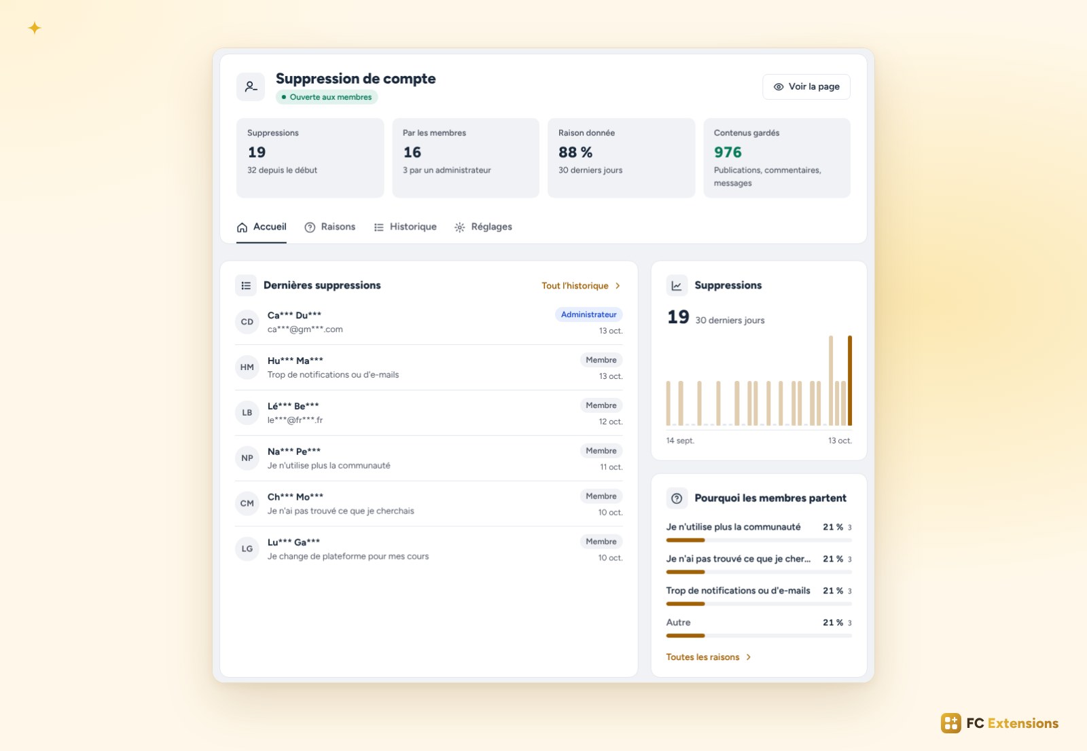This screenshot has height=751, width=1087.
Task: Select the Hu*** Ma*** name
Action: (x=295, y=361)
